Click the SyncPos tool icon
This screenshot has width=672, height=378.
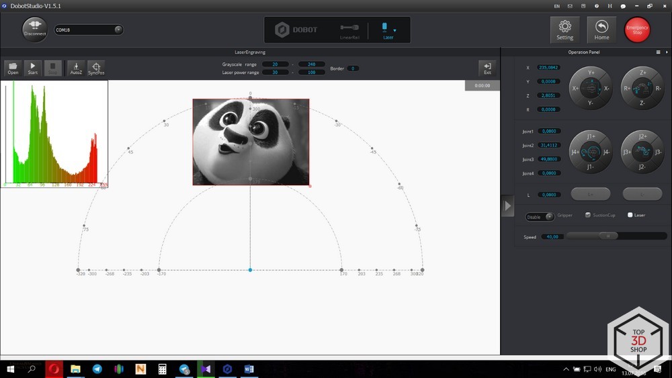[96, 68]
